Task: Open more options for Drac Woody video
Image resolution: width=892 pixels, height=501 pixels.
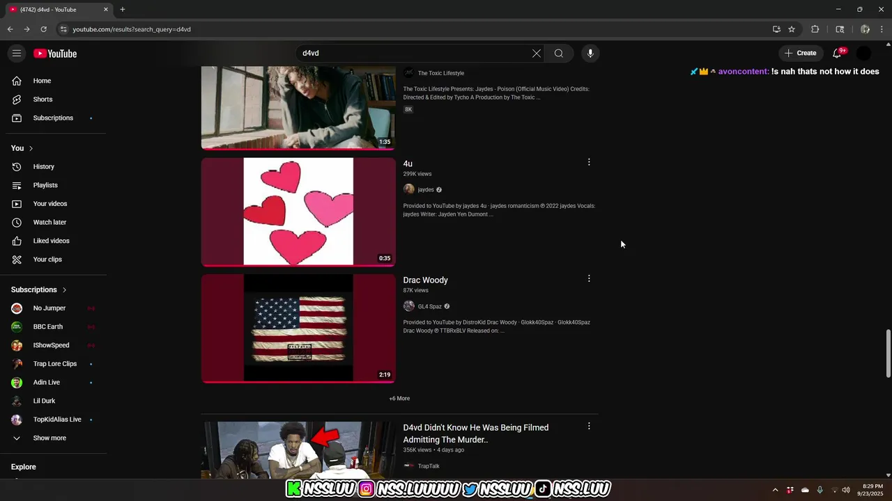Action: point(589,278)
